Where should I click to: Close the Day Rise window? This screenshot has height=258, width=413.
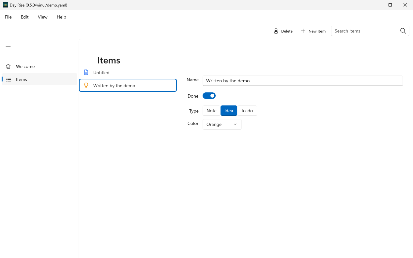click(x=405, y=5)
